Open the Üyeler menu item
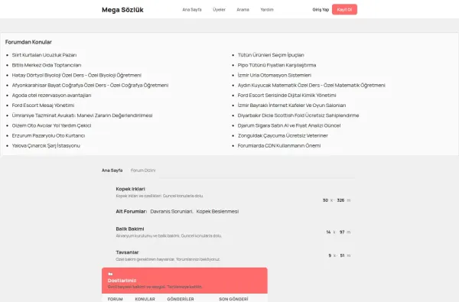This screenshot has width=459, height=302. click(219, 10)
